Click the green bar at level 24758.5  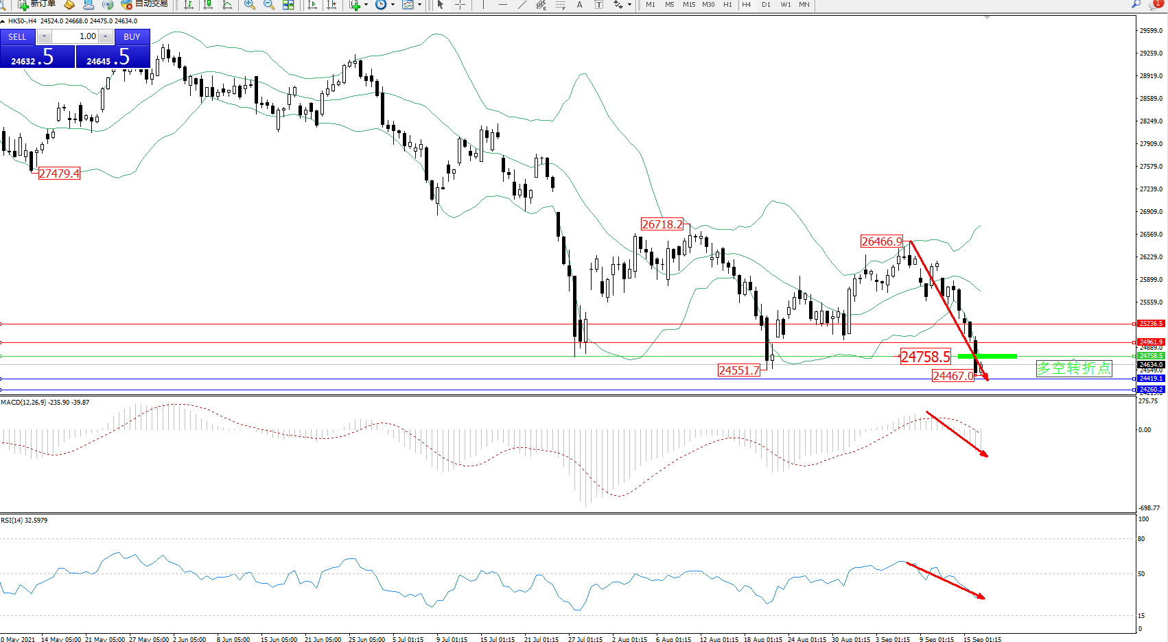[x=987, y=356]
